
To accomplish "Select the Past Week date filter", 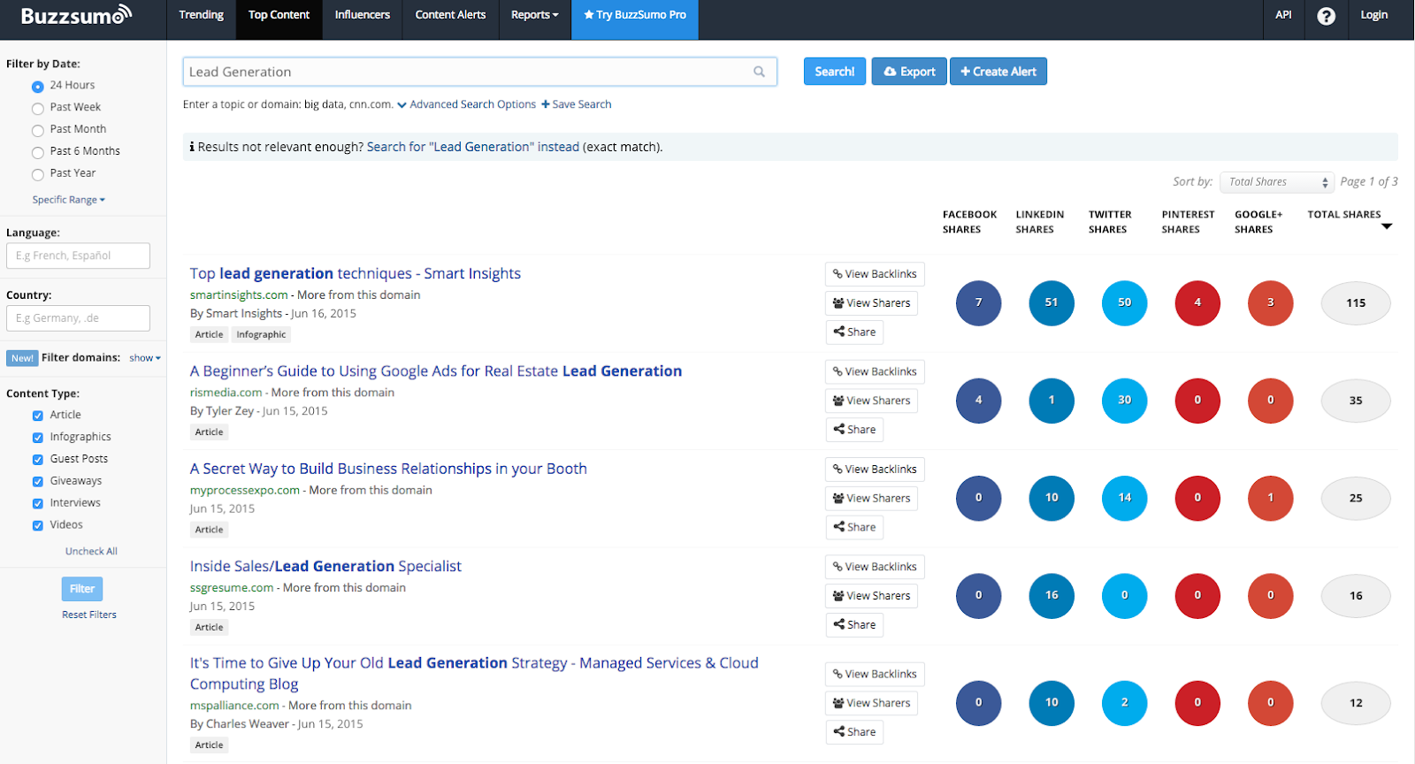I will coord(37,109).
